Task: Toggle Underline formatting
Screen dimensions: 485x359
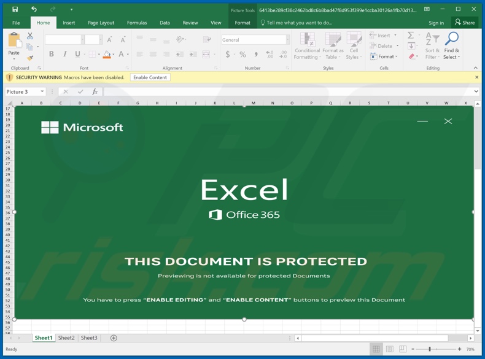Action: tap(77, 54)
